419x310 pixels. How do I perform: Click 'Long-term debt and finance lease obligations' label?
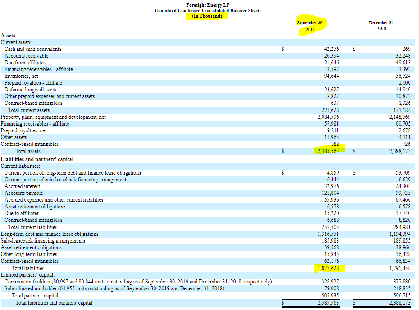[50, 234]
